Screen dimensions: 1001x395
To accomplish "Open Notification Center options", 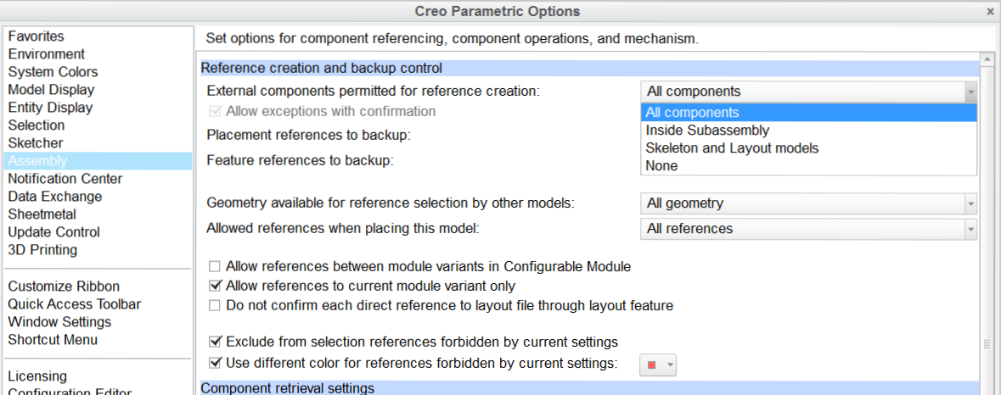I will [65, 179].
